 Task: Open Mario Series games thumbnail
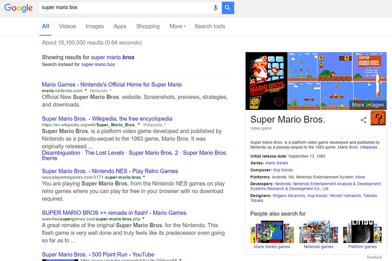272,232
